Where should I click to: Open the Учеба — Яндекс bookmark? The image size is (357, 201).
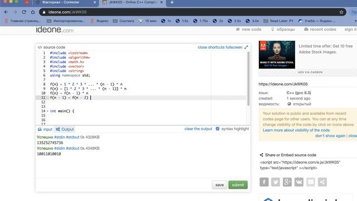pyautogui.click(x=317, y=21)
